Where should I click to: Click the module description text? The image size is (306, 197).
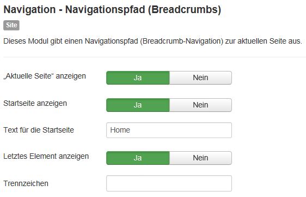pos(152,41)
